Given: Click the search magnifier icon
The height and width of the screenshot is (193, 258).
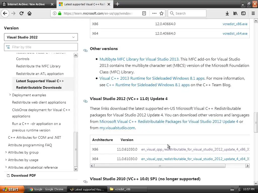Looking at the screenshot, I should click(172, 13).
